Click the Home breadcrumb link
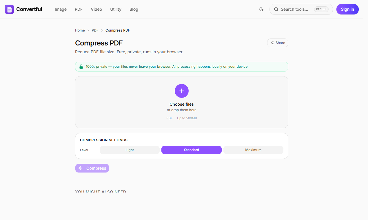 80,30
